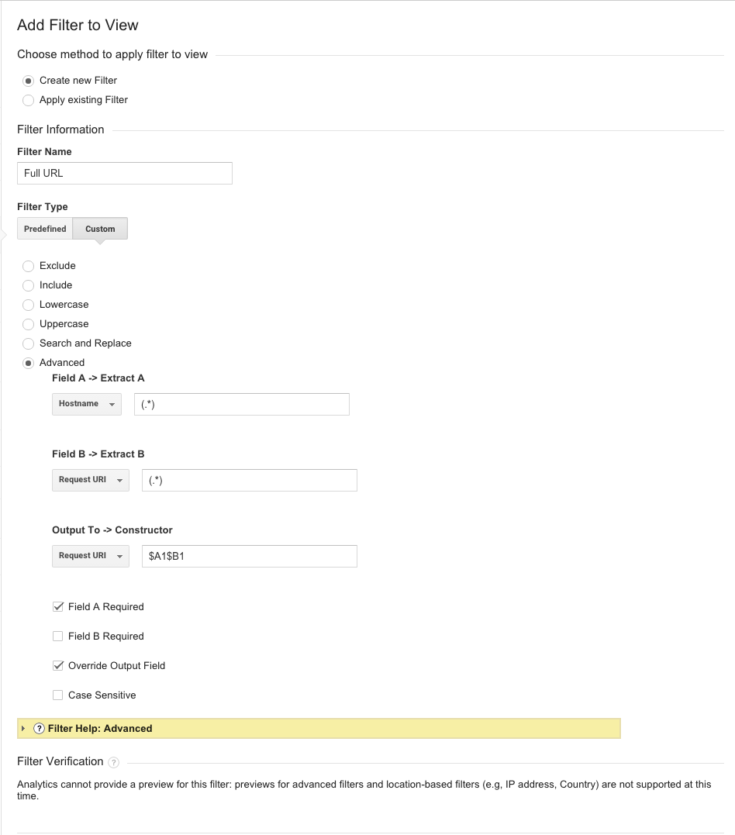This screenshot has height=835, width=735.
Task: Choose the Exclude filter type
Action: 29,266
